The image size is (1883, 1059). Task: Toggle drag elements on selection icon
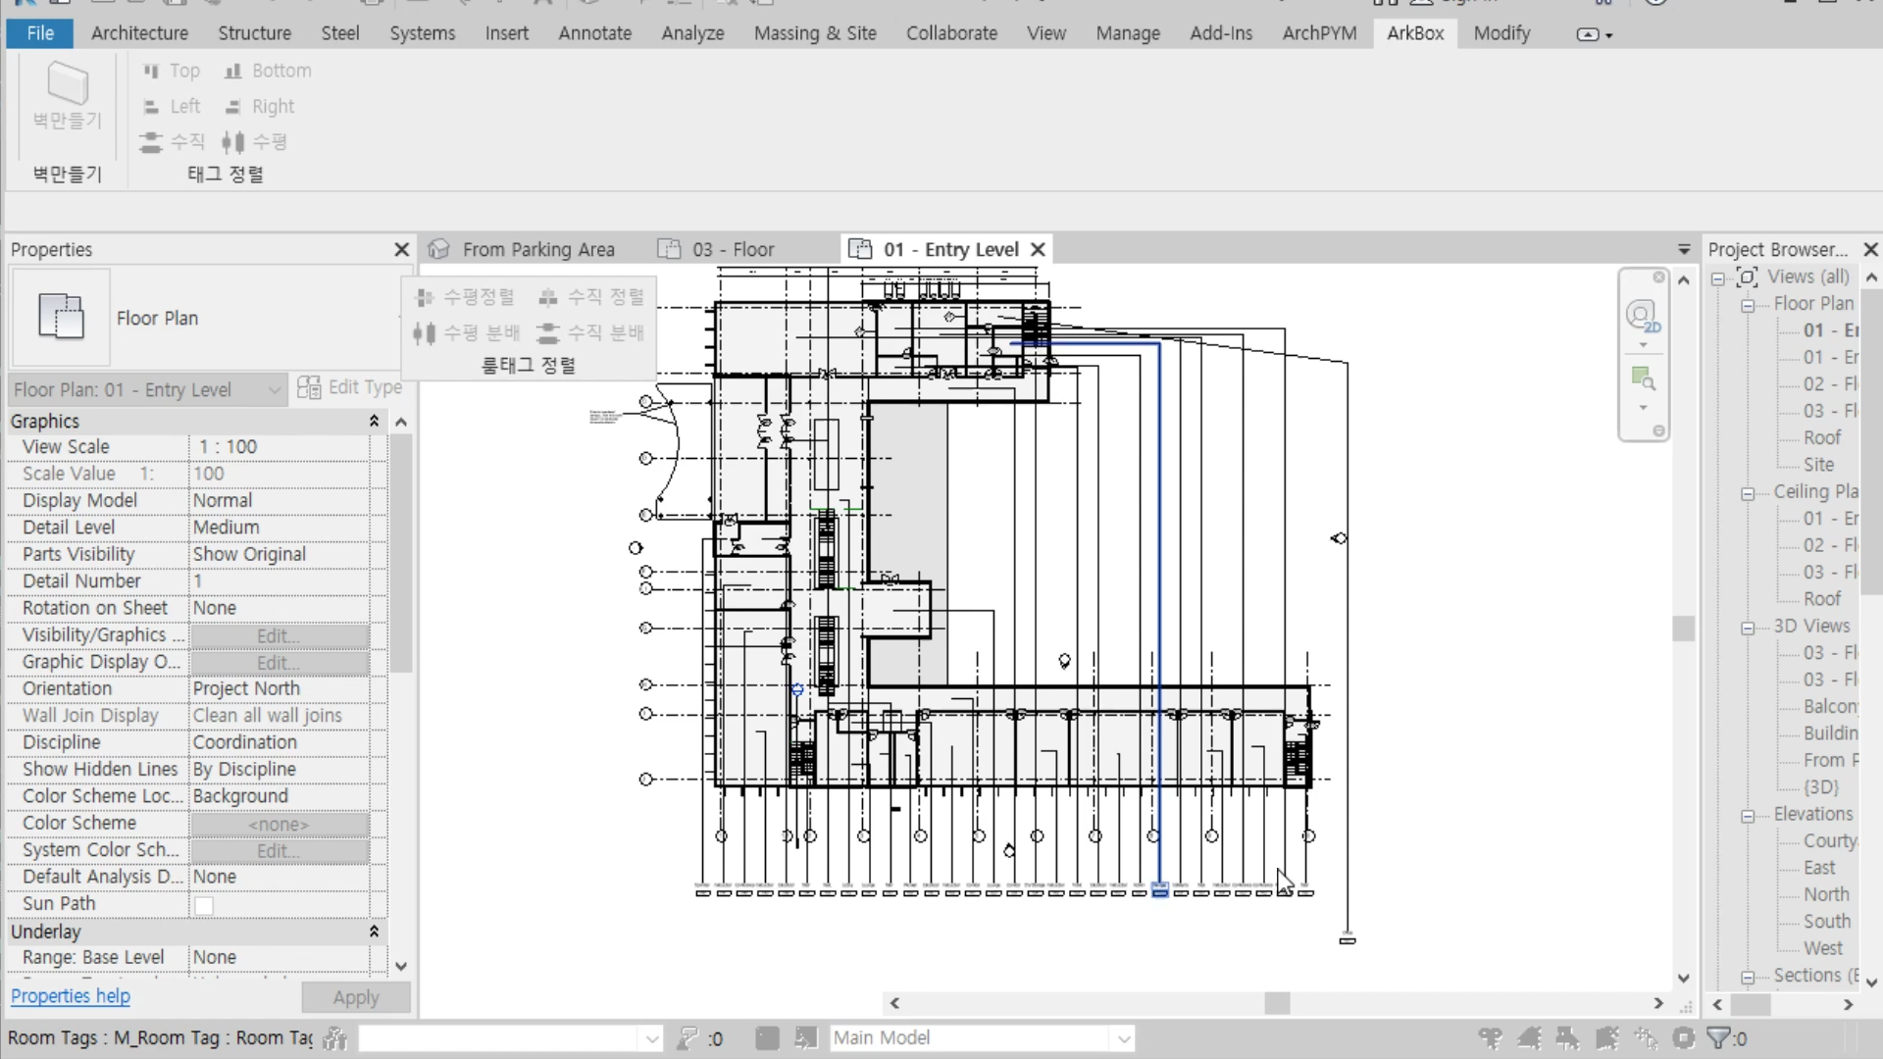point(1646,1037)
